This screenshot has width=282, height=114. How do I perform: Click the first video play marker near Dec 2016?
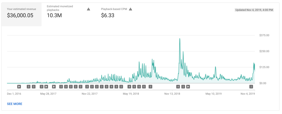(19, 86)
